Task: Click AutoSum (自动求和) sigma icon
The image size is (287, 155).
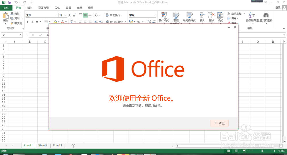Action: point(229,13)
